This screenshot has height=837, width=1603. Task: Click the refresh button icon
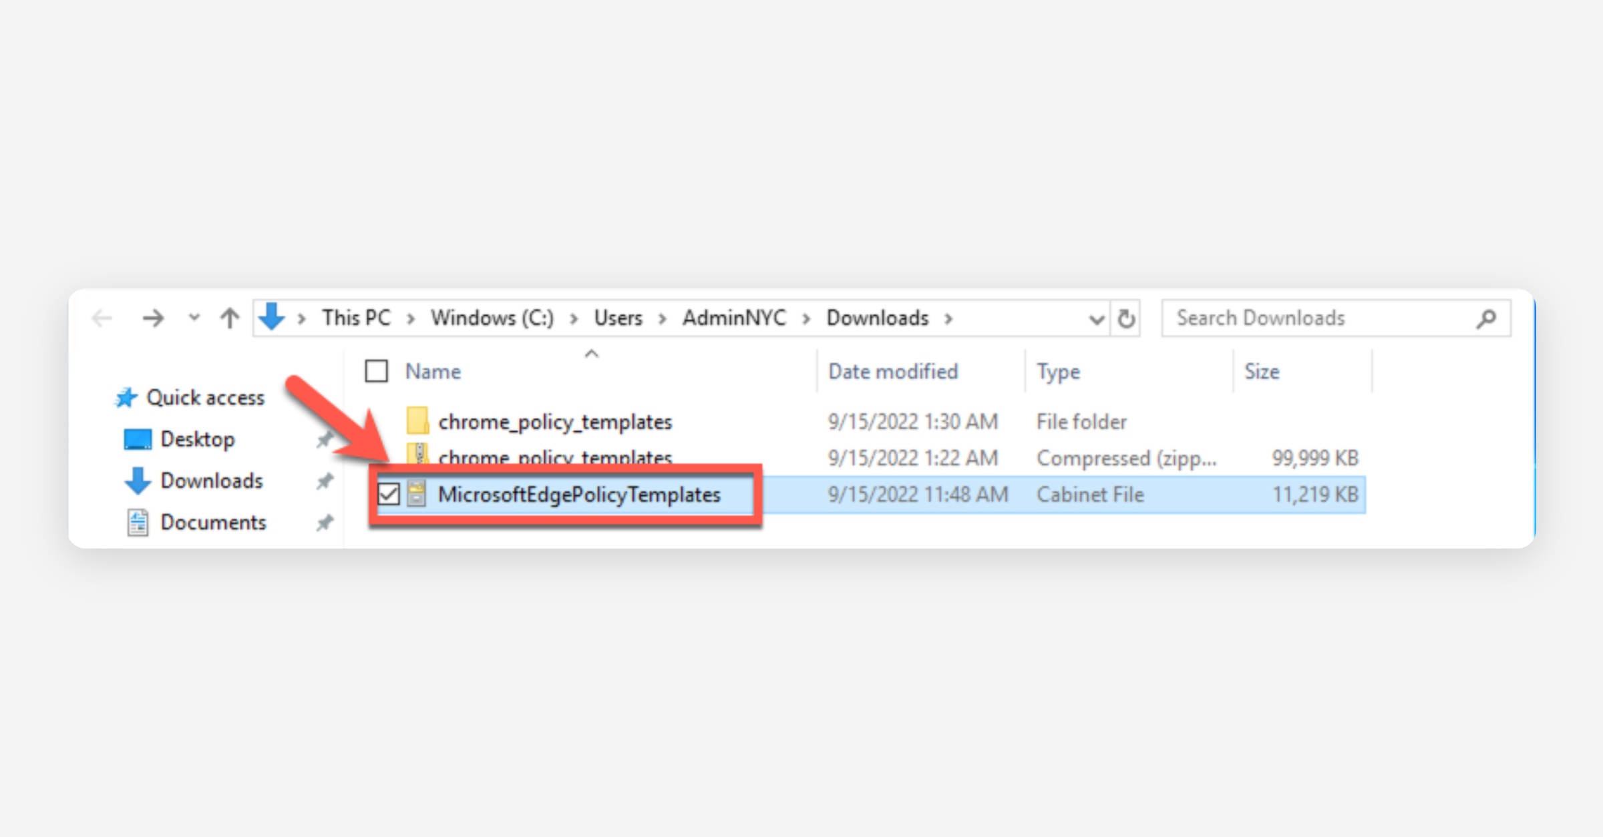(1126, 318)
